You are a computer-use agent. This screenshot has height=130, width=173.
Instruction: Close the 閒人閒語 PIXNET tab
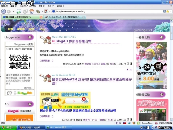point(41,17)
